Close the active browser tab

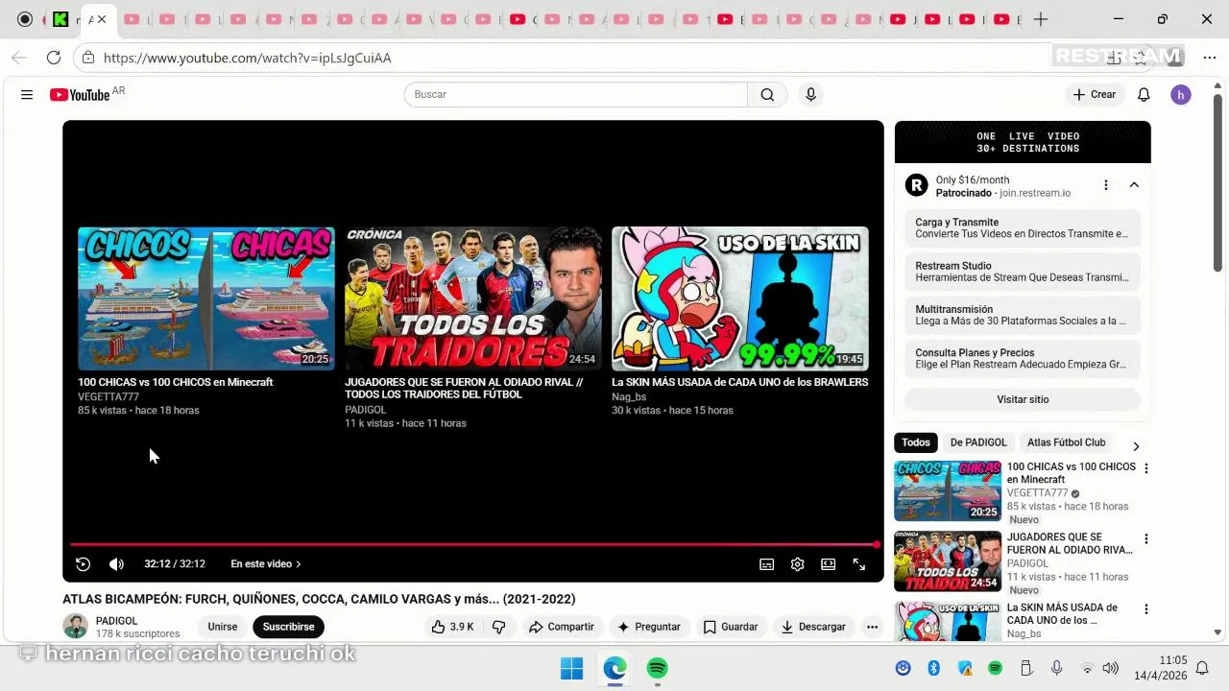[102, 19]
